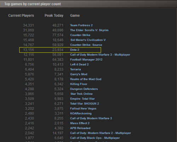
Task: Open Call of Duty: Modern Warfare 2 - Multiplayer link
Action: tap(101, 133)
